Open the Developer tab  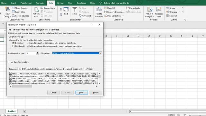81,3
